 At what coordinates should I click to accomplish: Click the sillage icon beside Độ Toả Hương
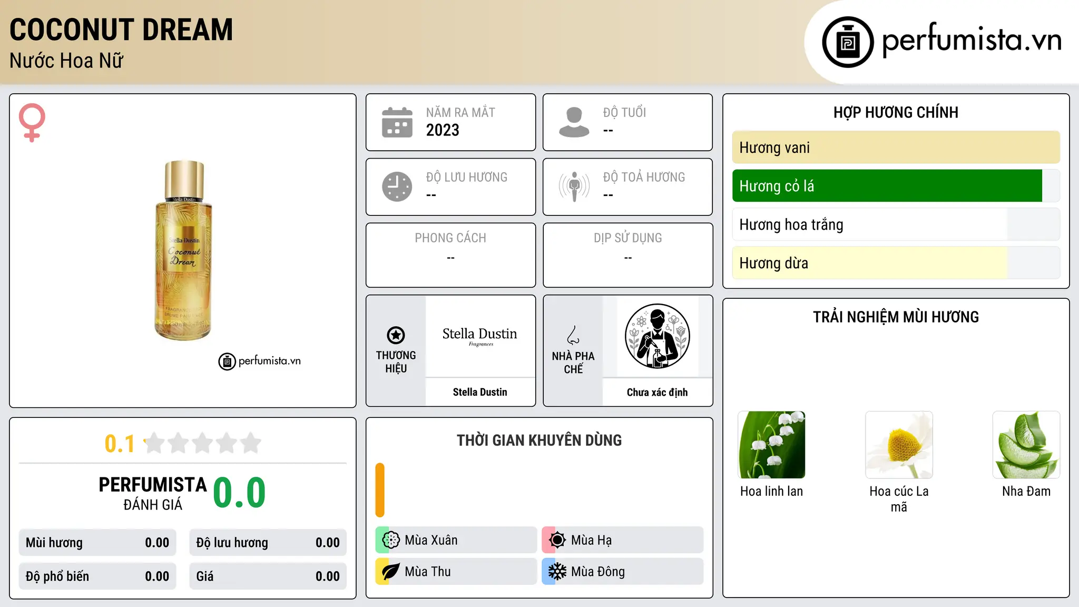click(x=574, y=187)
